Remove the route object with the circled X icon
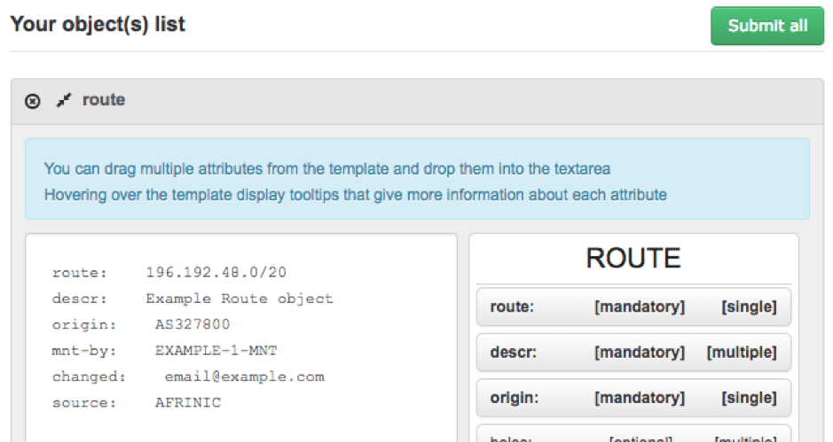833x442 pixels. point(33,101)
